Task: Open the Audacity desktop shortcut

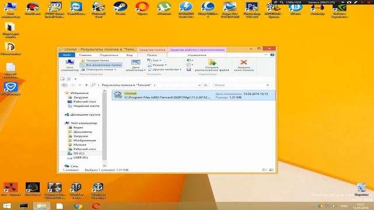Action: click(x=317, y=9)
